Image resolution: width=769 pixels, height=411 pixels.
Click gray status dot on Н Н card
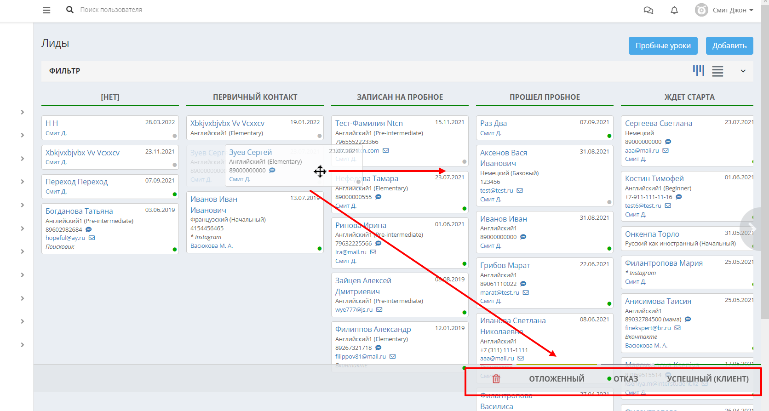[x=175, y=136]
